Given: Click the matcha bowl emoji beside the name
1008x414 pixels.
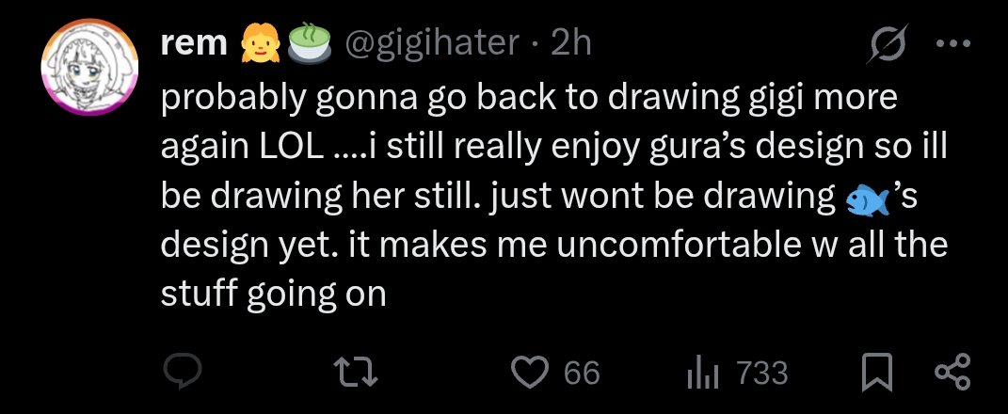Looking at the screenshot, I should pyautogui.click(x=309, y=43).
